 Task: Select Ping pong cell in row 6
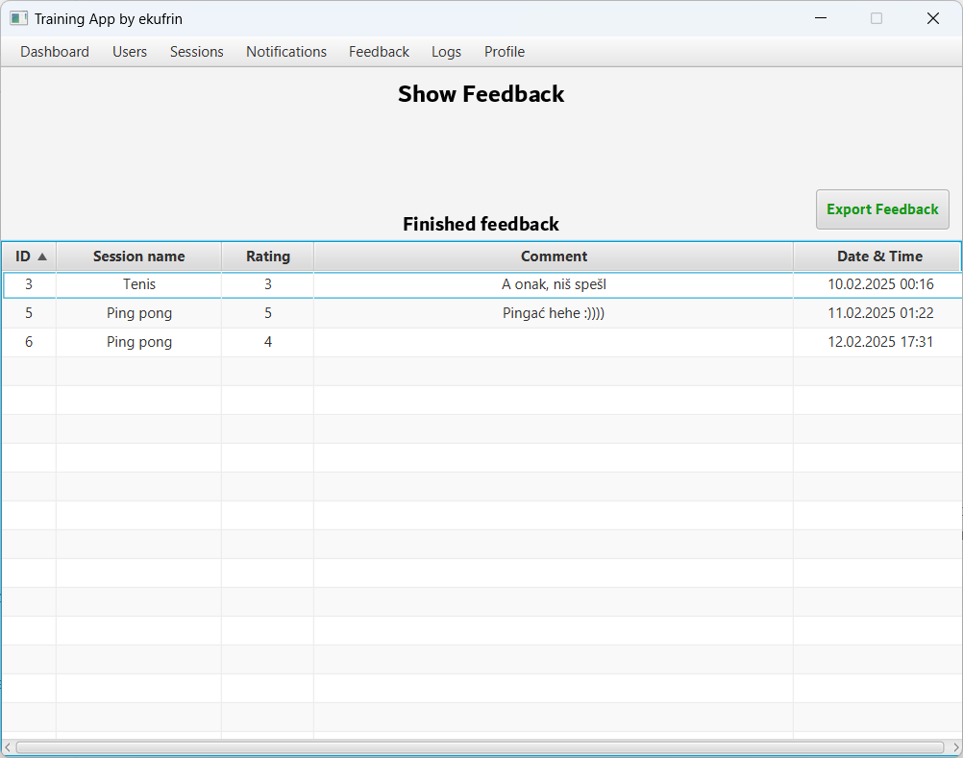pyautogui.click(x=138, y=342)
